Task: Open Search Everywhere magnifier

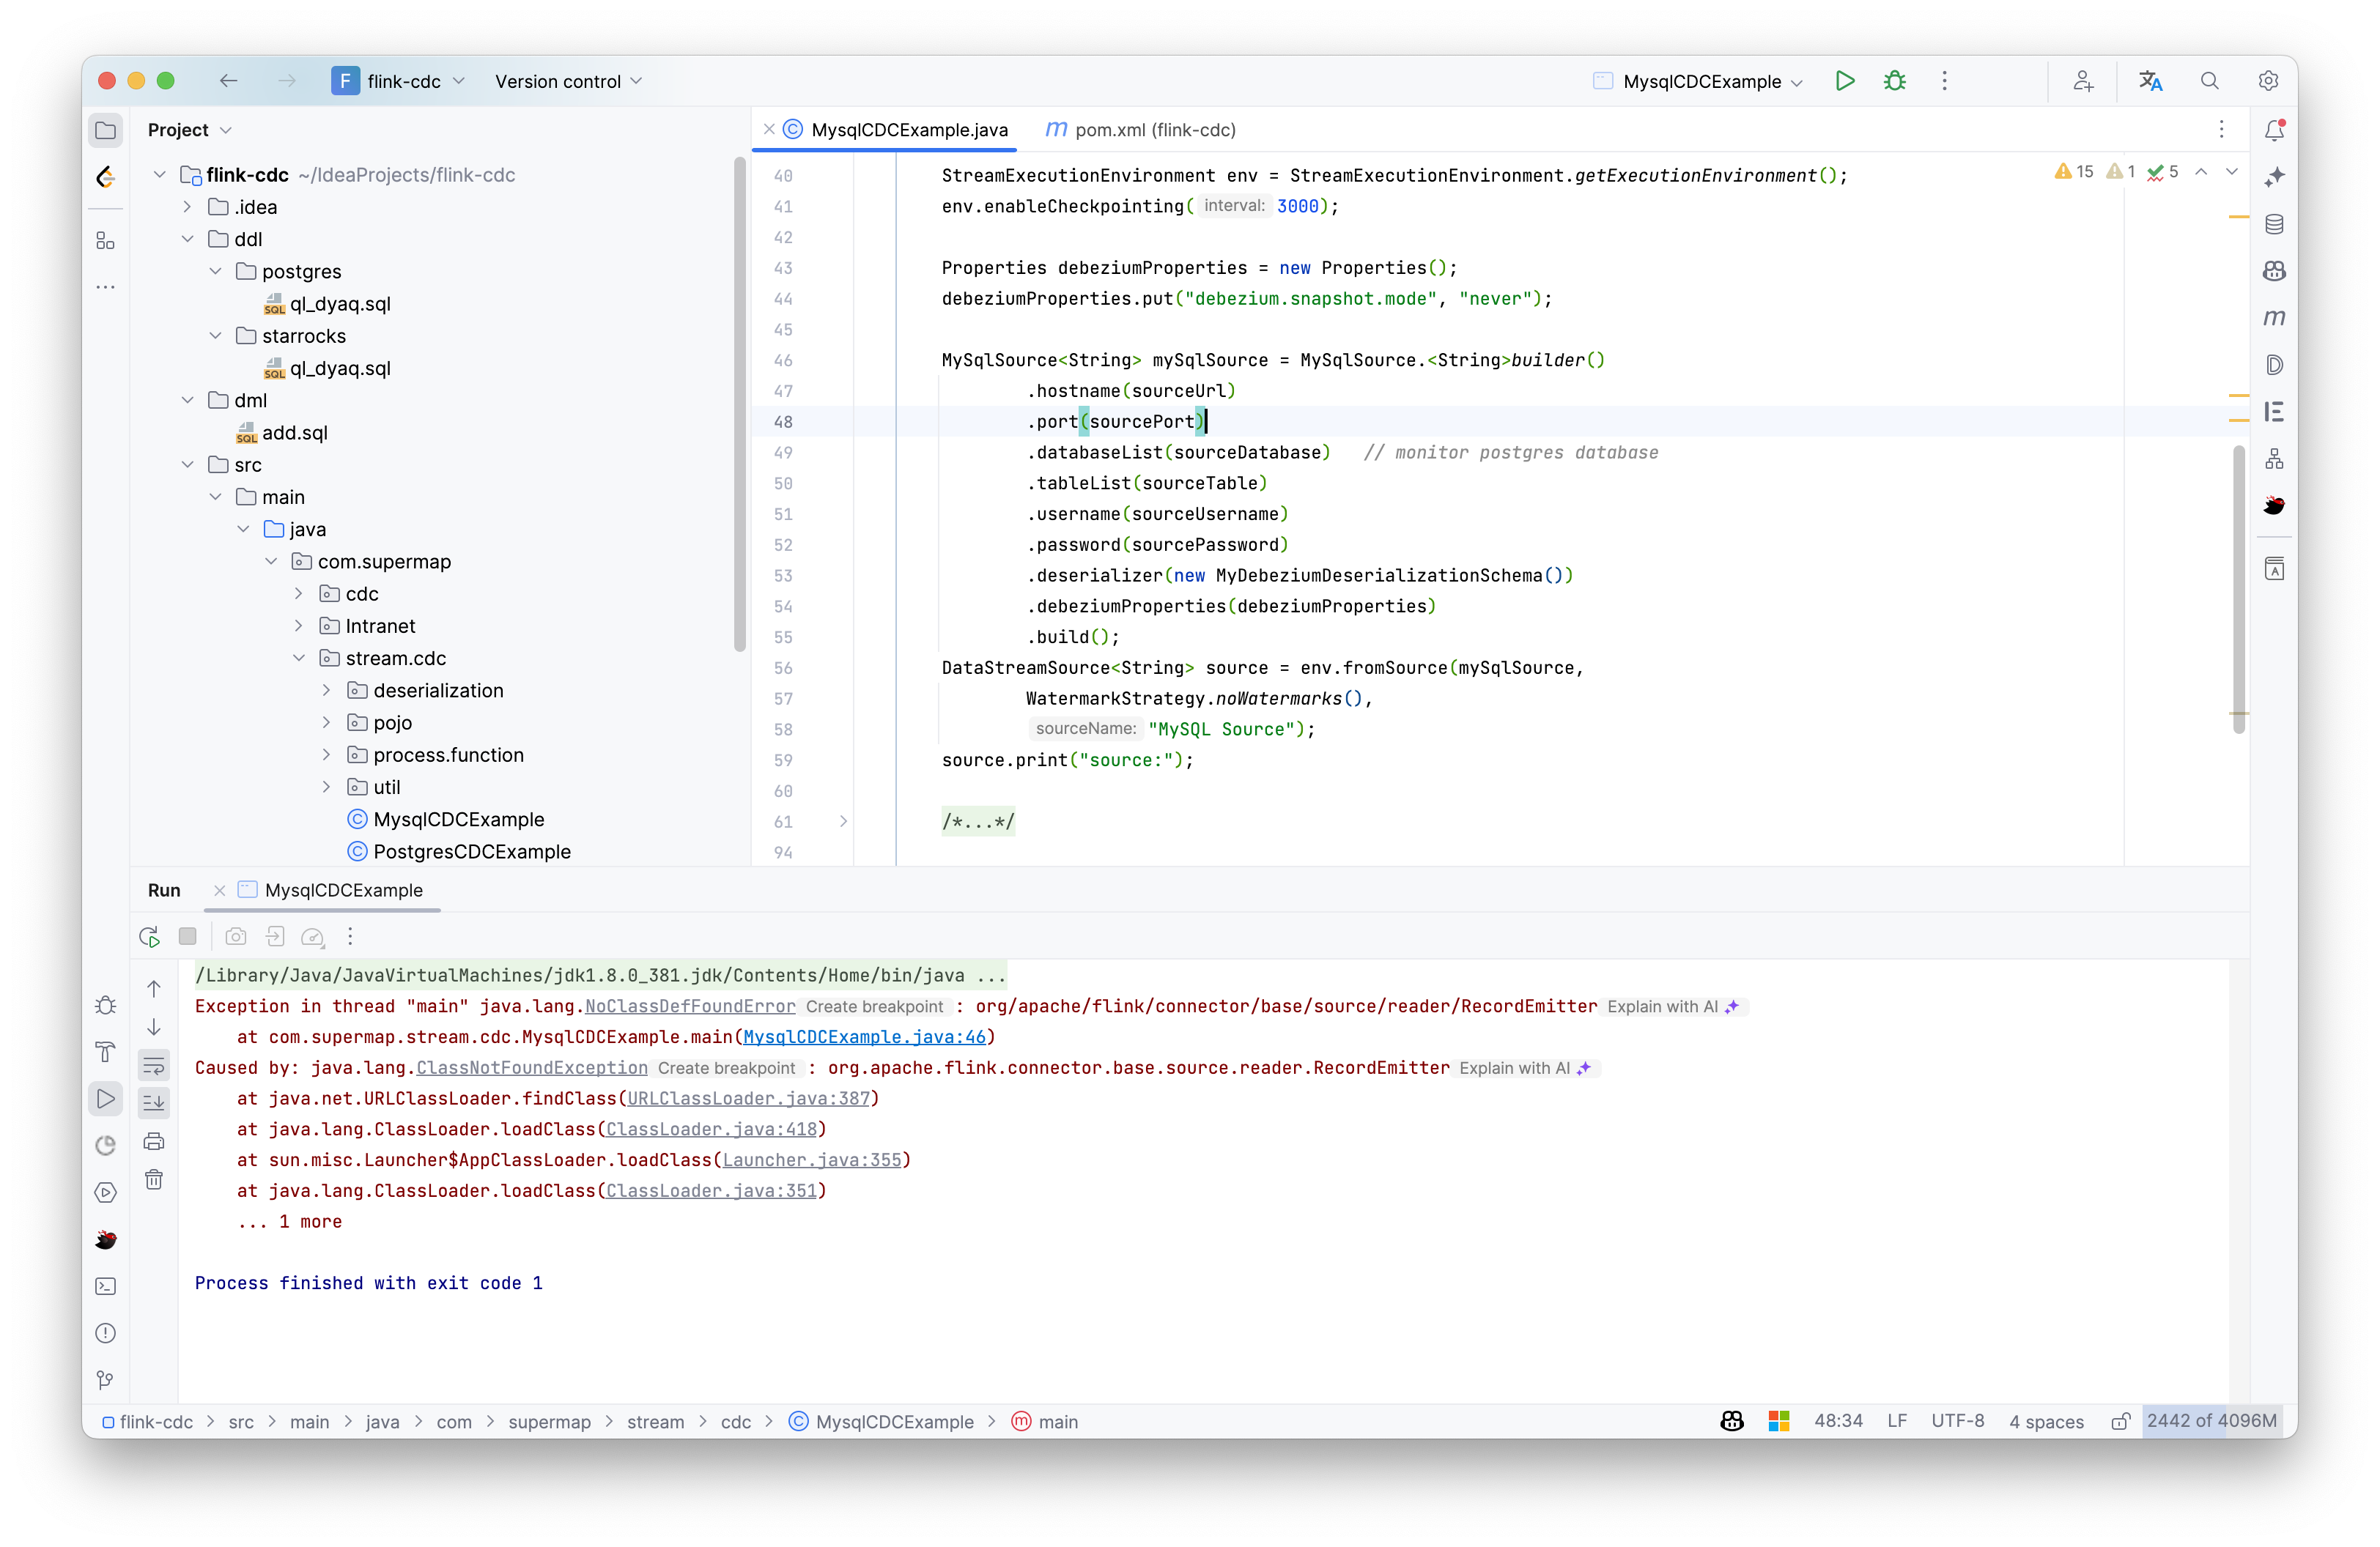Action: 2210,81
